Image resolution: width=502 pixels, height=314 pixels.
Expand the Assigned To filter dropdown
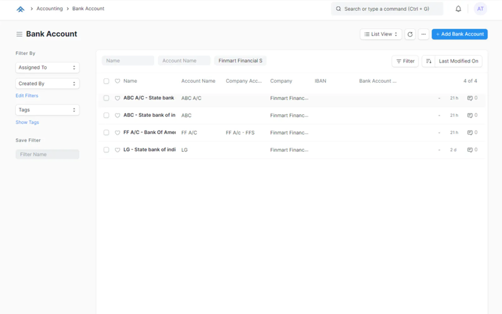coord(47,68)
